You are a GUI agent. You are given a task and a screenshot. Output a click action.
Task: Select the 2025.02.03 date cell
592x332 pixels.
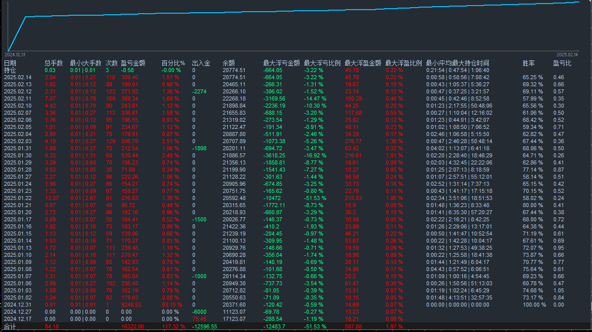(18, 141)
